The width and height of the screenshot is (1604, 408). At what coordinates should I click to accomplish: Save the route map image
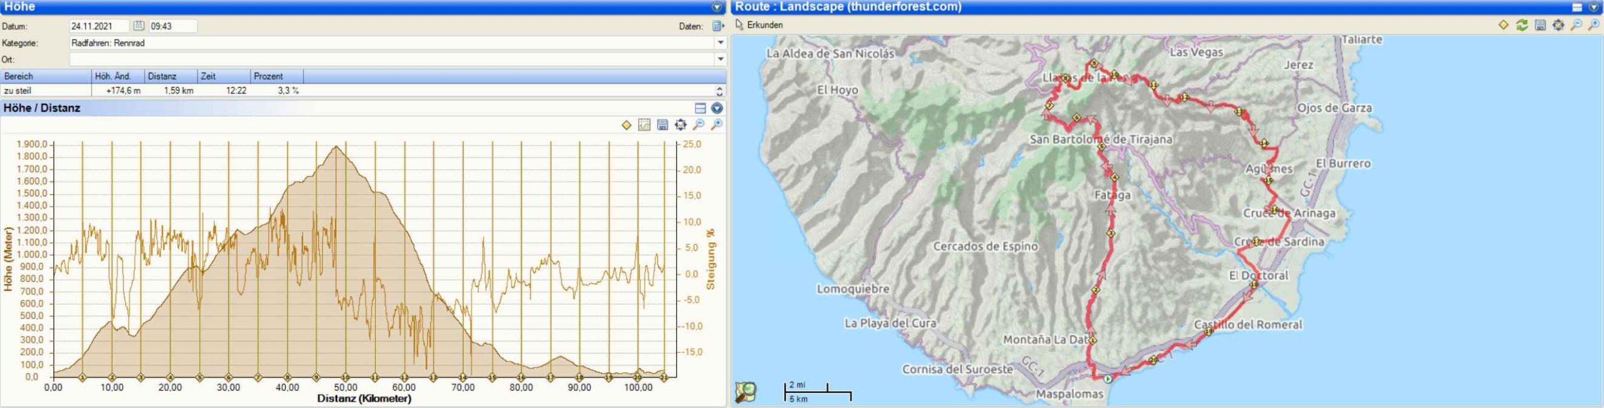click(x=1540, y=25)
